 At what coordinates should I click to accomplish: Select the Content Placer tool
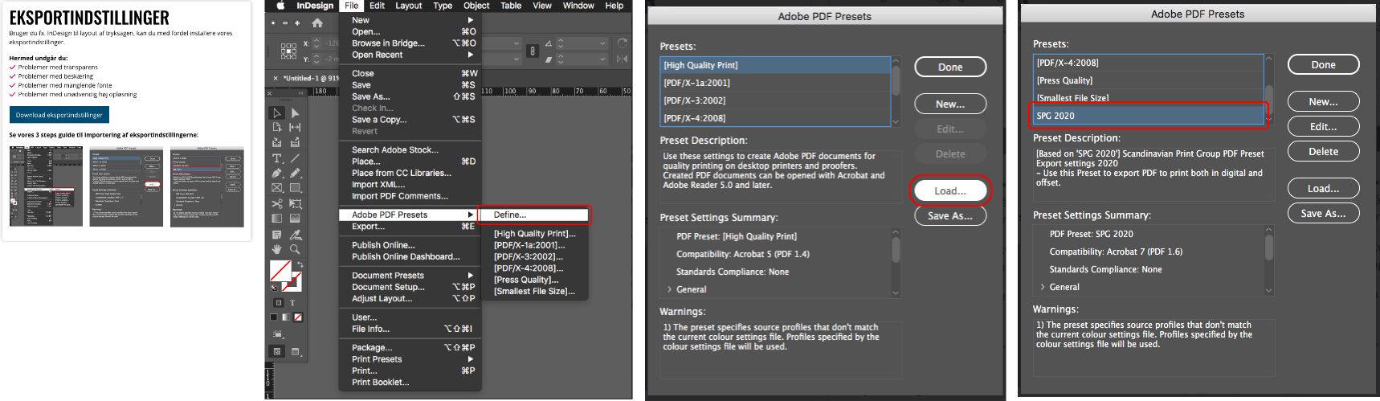click(295, 142)
